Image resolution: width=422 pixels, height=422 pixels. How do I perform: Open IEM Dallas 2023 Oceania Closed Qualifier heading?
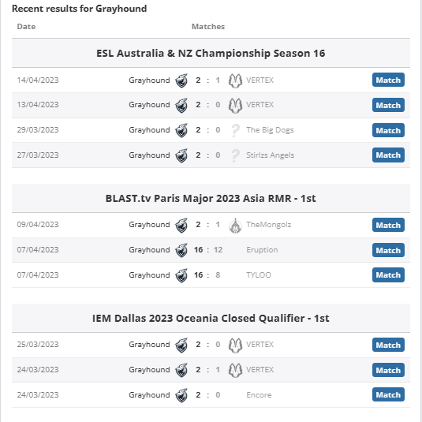(x=211, y=318)
